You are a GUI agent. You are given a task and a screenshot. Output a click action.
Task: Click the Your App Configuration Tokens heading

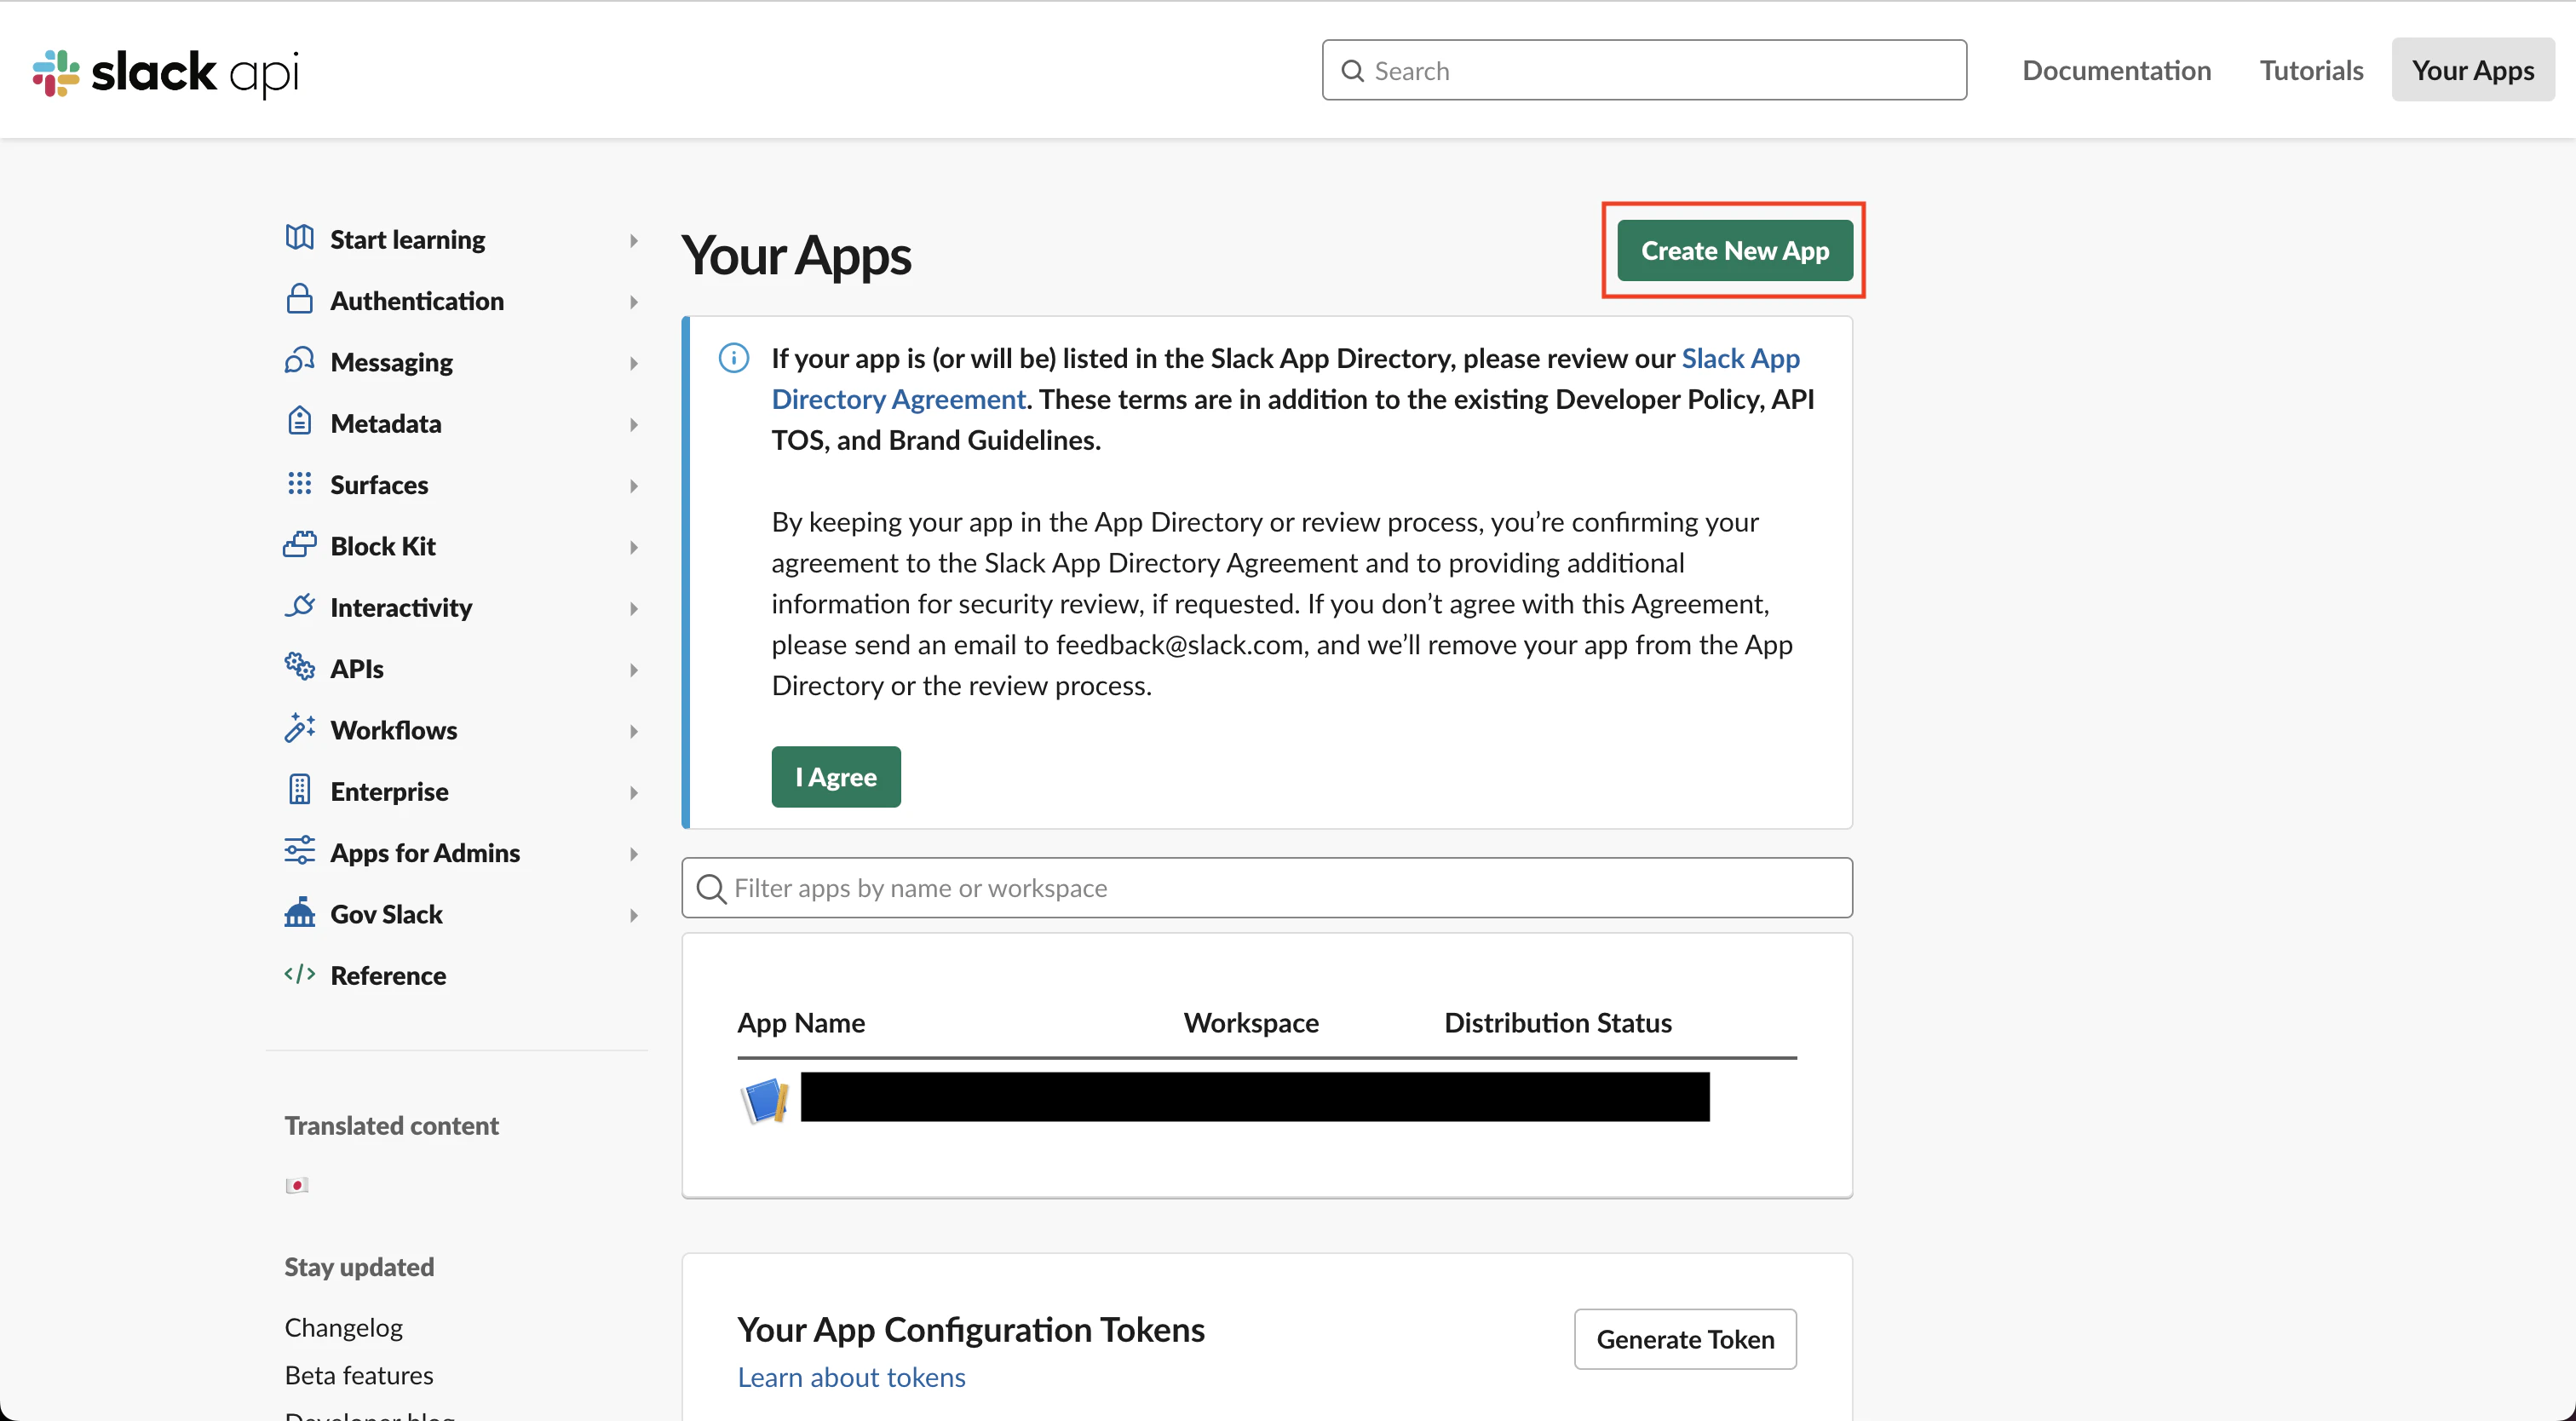click(971, 1329)
